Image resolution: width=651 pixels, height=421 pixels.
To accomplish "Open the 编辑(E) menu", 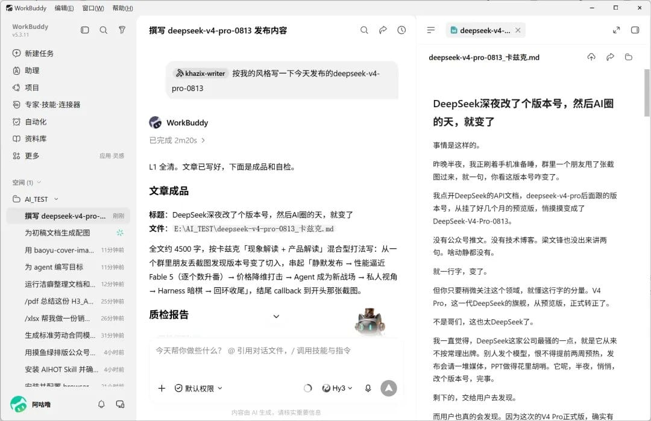I will coord(64,8).
